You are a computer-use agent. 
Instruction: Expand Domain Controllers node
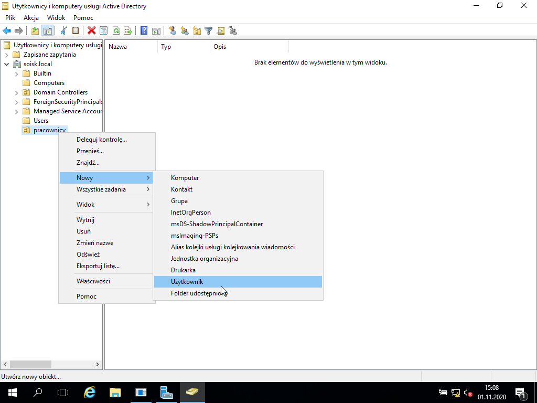tap(16, 92)
